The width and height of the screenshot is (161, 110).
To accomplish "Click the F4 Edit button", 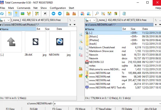I will point(34,109).
